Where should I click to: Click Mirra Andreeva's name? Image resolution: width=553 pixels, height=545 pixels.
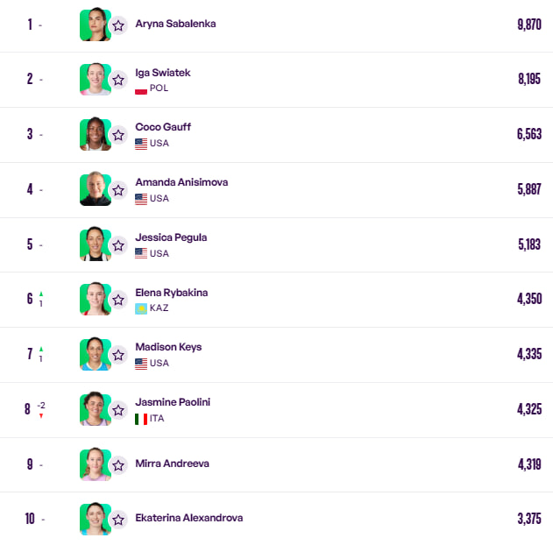click(x=172, y=464)
